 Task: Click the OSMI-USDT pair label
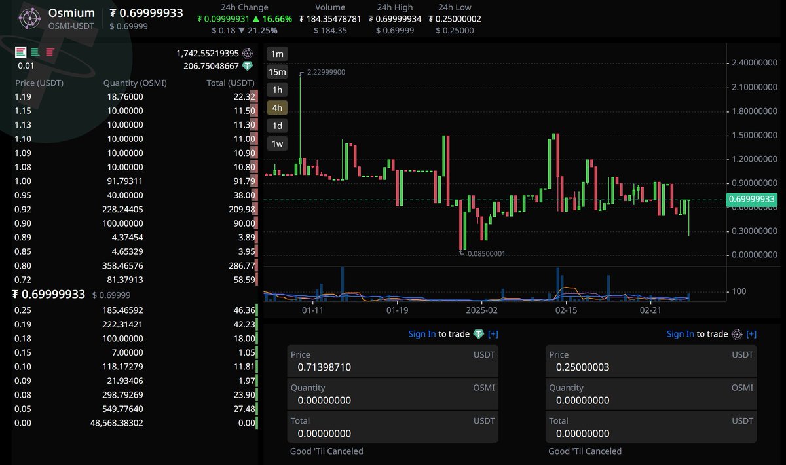click(x=72, y=26)
